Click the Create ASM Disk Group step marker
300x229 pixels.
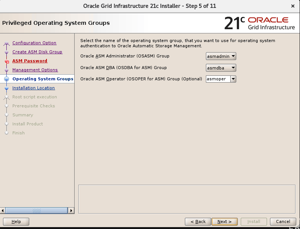[6, 52]
